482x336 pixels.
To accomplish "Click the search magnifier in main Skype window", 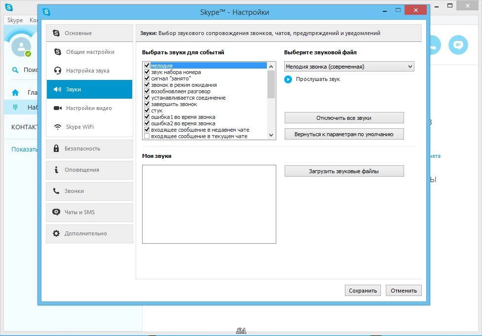I will [x=15, y=70].
